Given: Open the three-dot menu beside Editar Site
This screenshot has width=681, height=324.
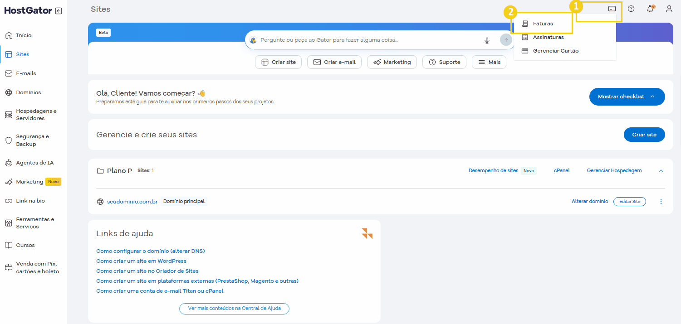Looking at the screenshot, I should (x=661, y=201).
